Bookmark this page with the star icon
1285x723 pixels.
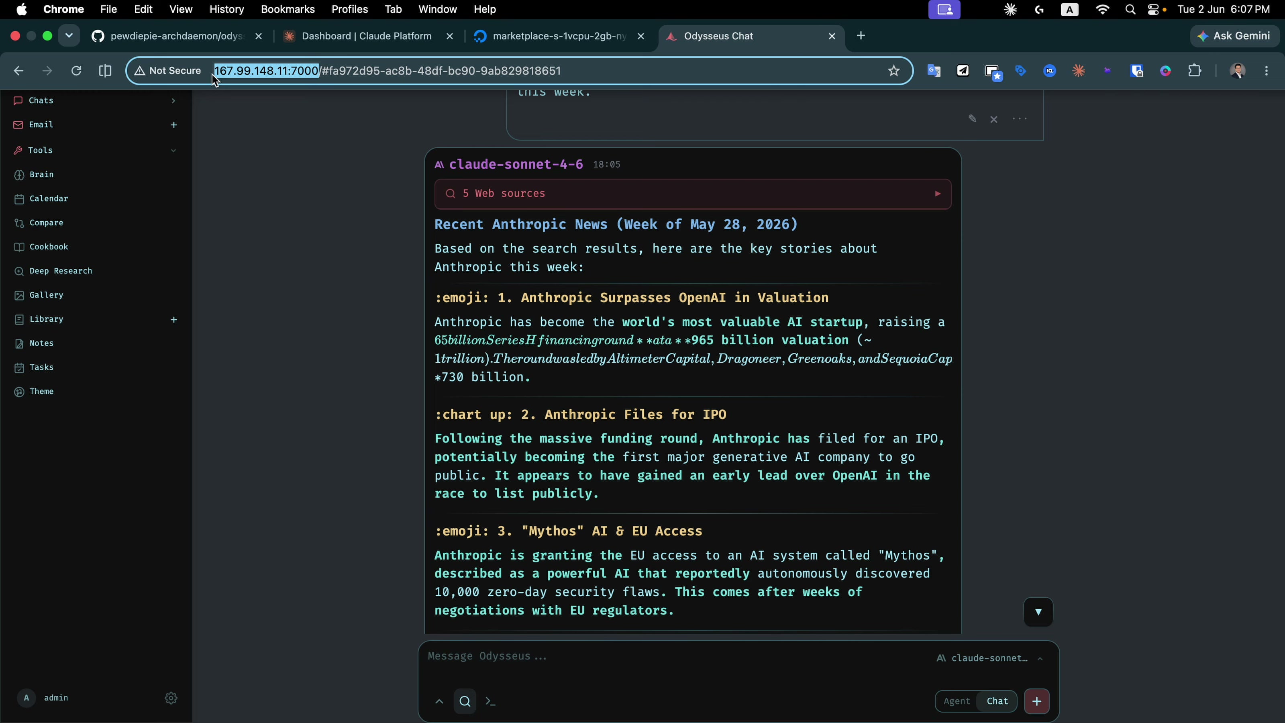click(x=894, y=71)
